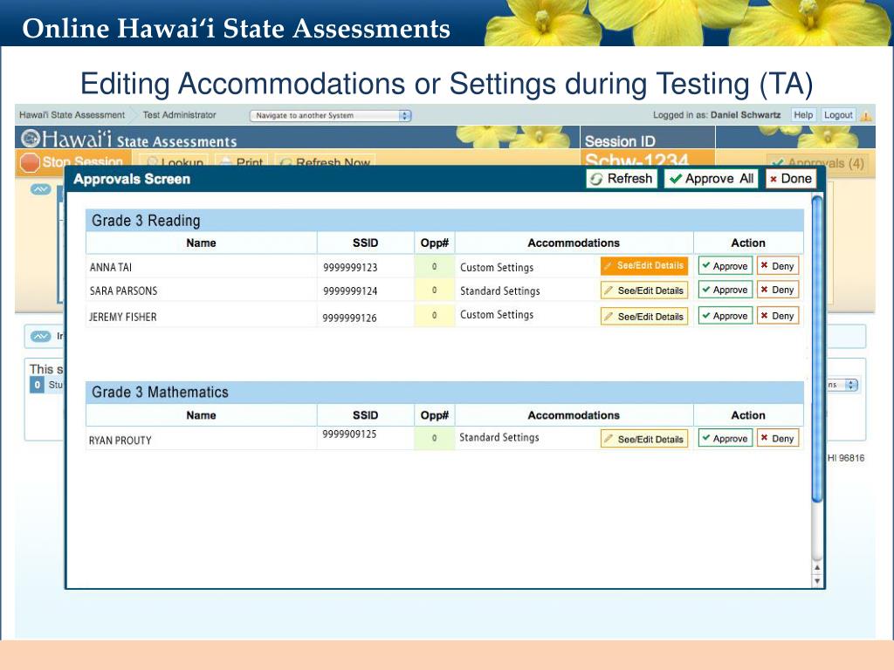Screen dimensions: 894x670
Task: Deny Anna Tai's test request
Action: [778, 266]
